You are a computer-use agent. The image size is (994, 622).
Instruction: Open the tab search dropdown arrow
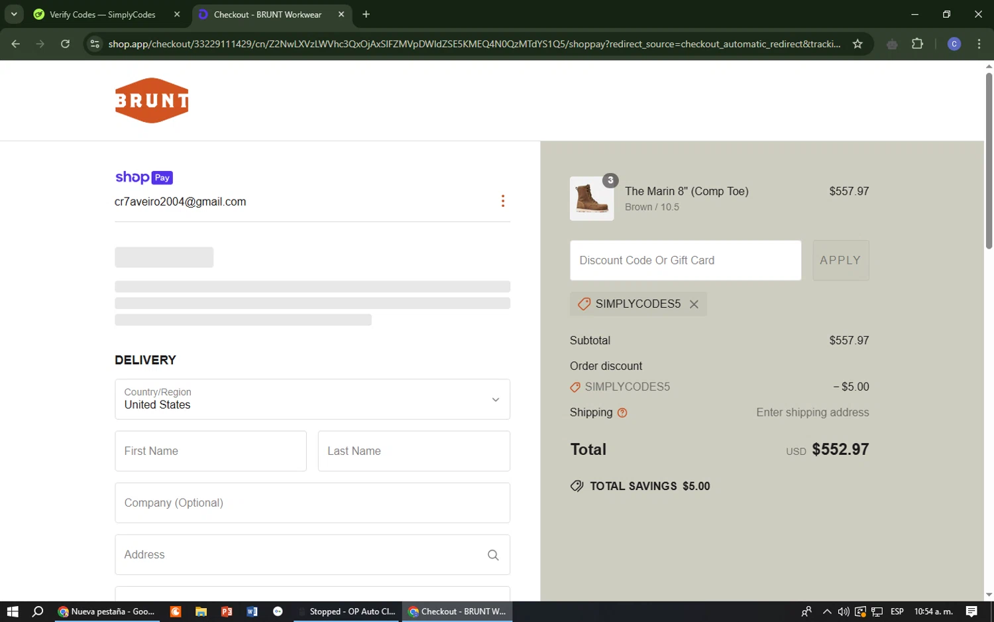13,14
